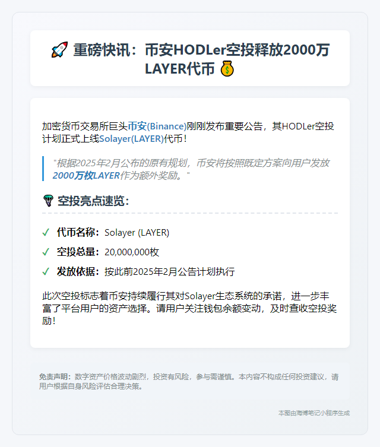
Task: Open the 币安(Binance) highlighted link
Action: [x=157, y=126]
